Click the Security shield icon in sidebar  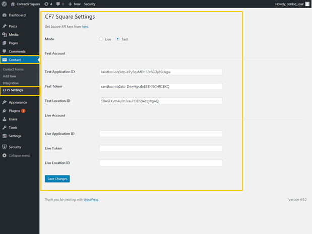5,147
